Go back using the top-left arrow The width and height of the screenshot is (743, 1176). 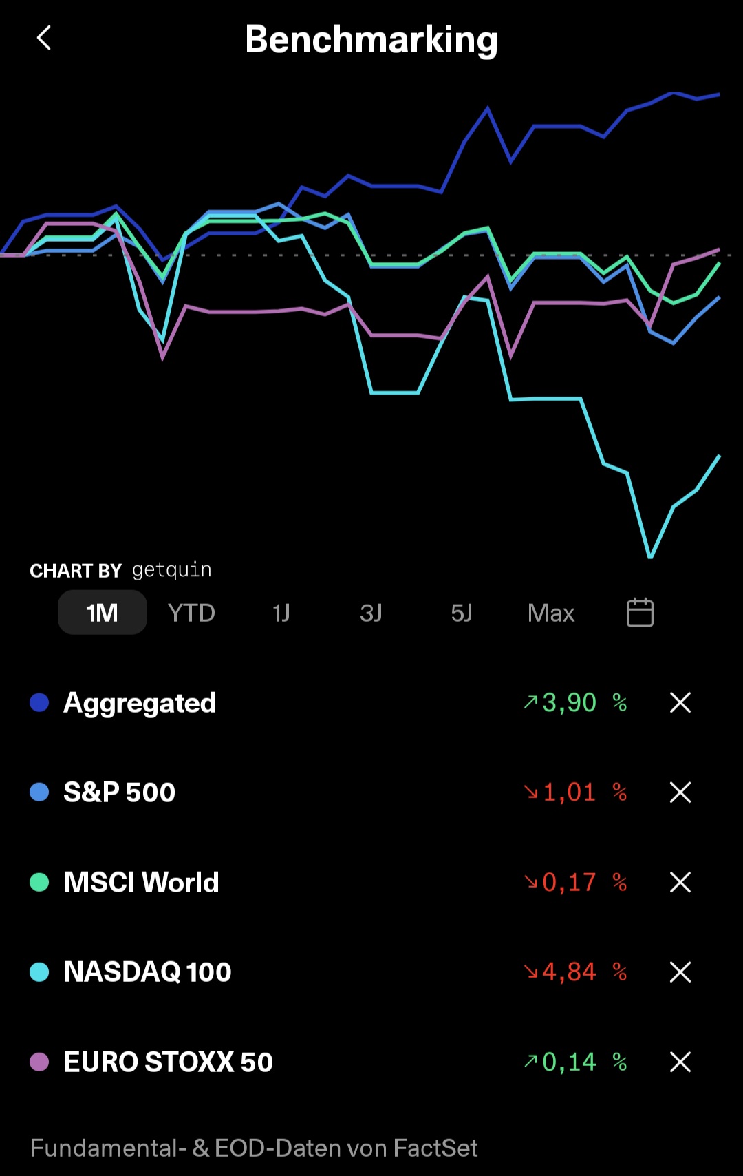point(44,39)
